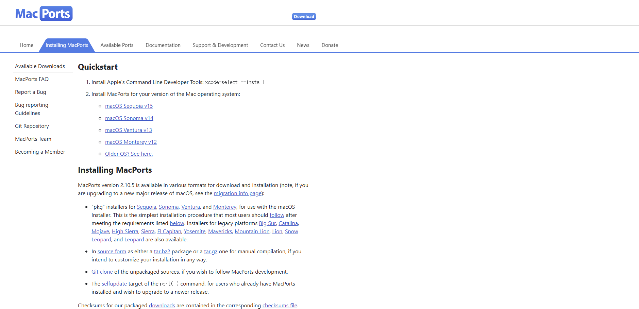
Task: Open macOS Sonoma v14 quickstart link
Action: coord(129,118)
